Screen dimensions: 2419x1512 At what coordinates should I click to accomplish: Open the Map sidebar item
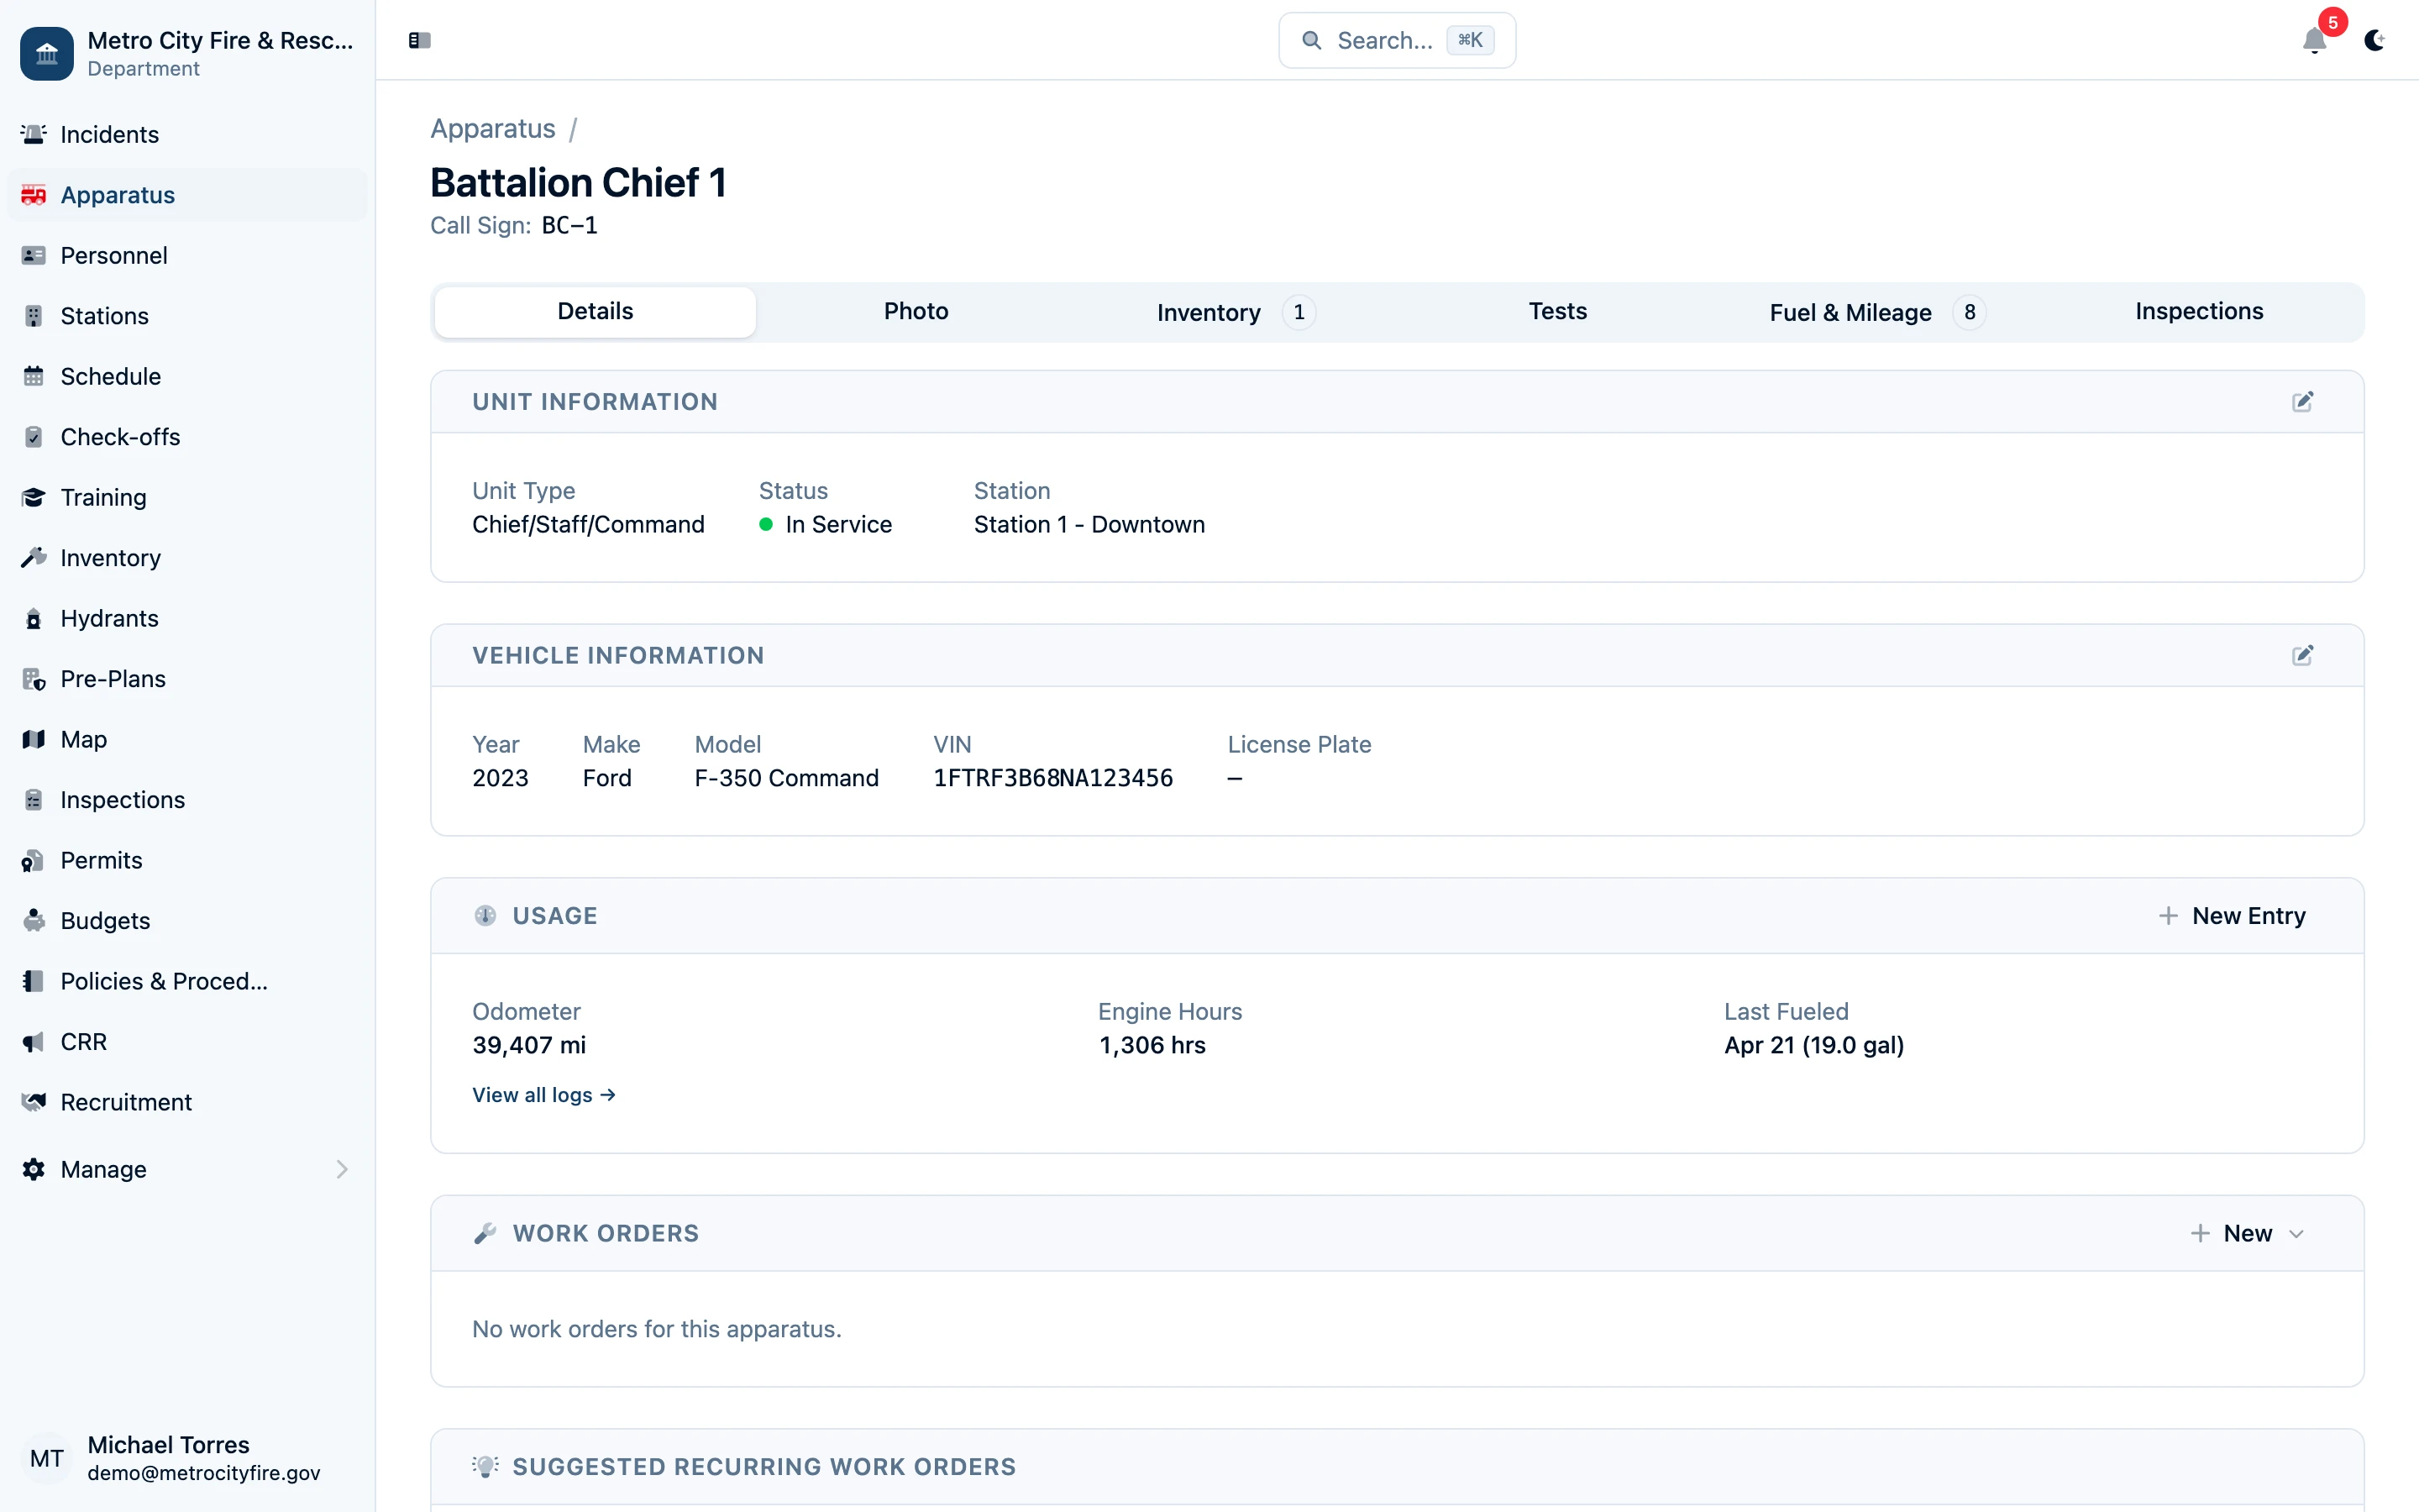83,739
